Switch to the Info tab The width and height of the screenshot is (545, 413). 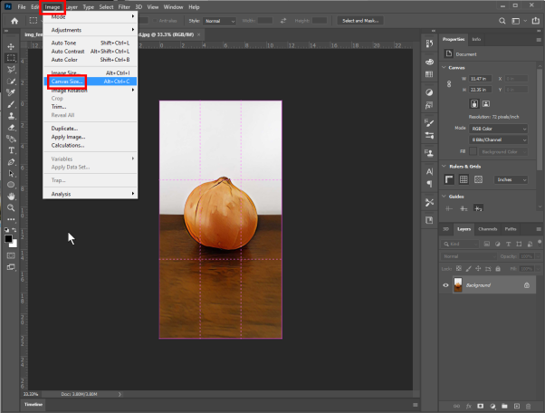tap(476, 39)
